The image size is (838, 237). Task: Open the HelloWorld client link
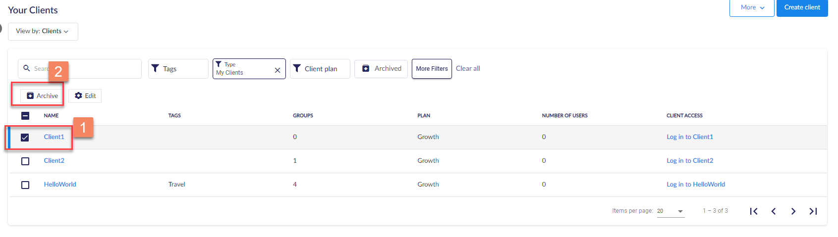click(x=60, y=185)
